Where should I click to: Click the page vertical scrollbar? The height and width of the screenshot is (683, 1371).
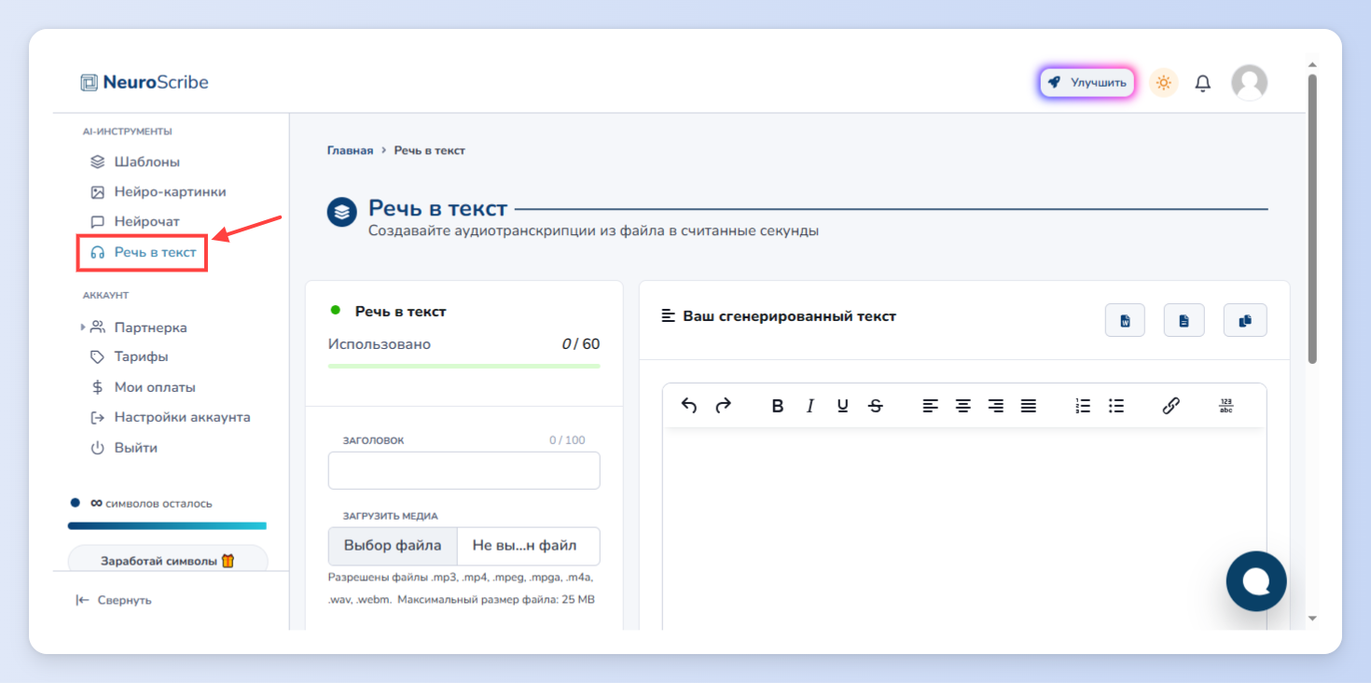pyautogui.click(x=1312, y=219)
